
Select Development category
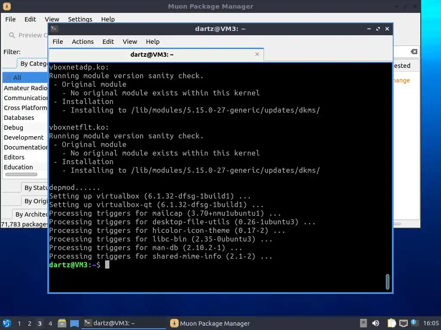pos(25,137)
